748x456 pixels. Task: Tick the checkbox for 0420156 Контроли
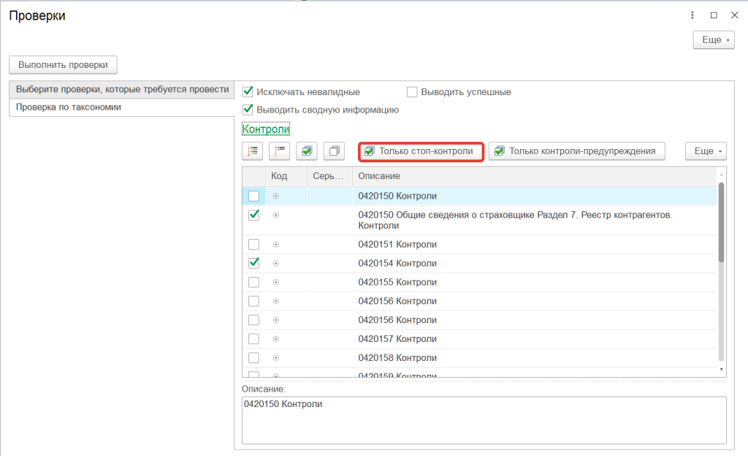253,301
